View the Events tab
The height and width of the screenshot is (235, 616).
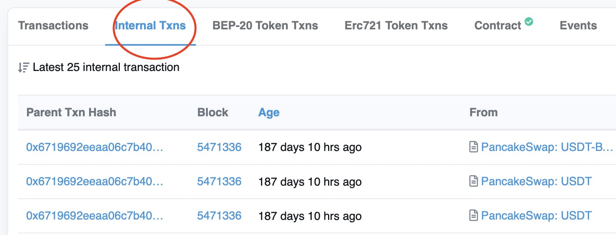pos(578,26)
